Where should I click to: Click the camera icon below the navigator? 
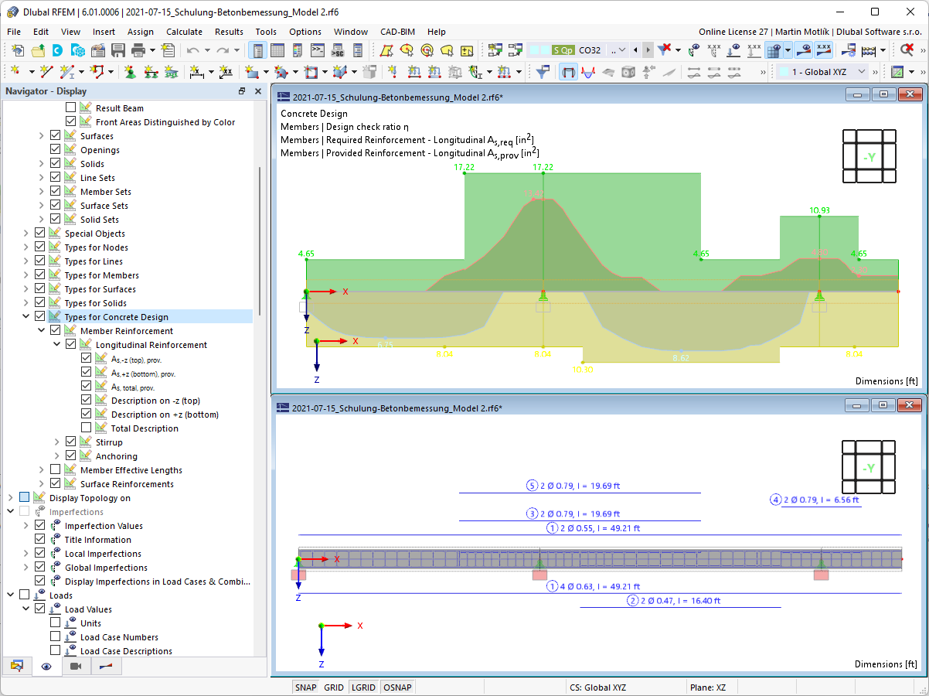[75, 667]
